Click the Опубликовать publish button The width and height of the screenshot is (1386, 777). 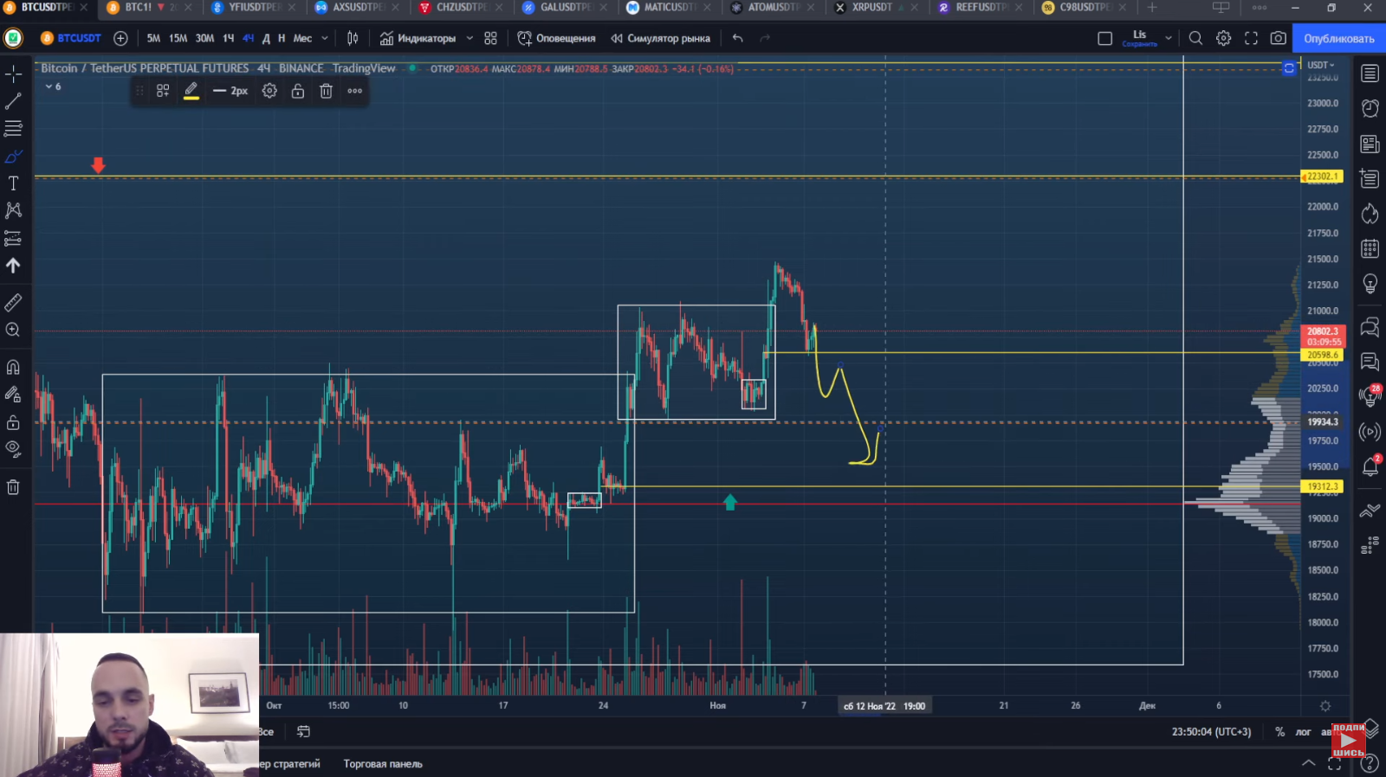point(1338,38)
